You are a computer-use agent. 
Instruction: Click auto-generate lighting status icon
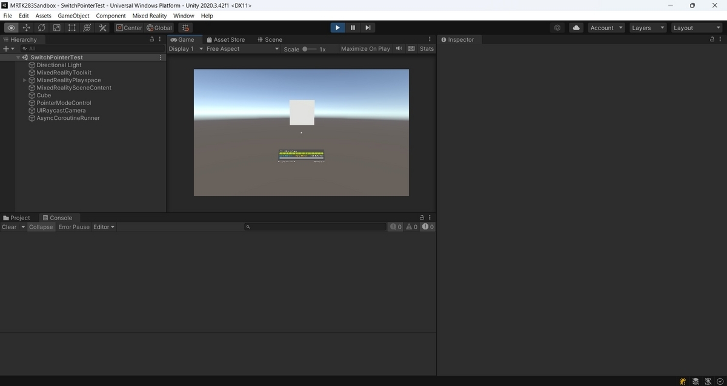[x=708, y=381]
